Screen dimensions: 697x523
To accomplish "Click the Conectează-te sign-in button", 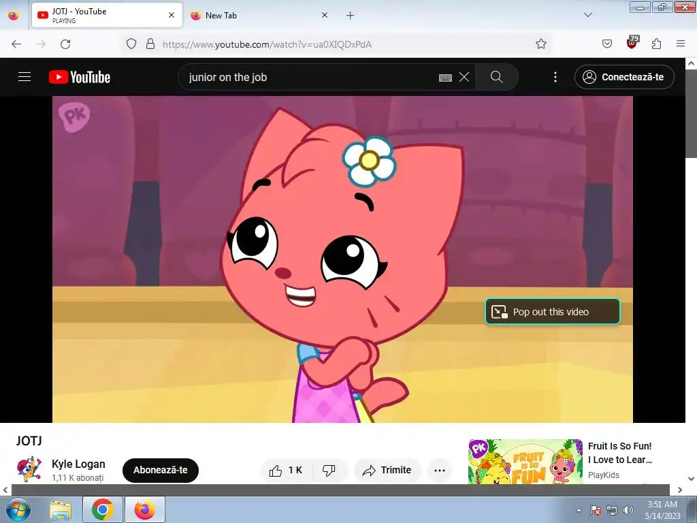I will point(624,77).
